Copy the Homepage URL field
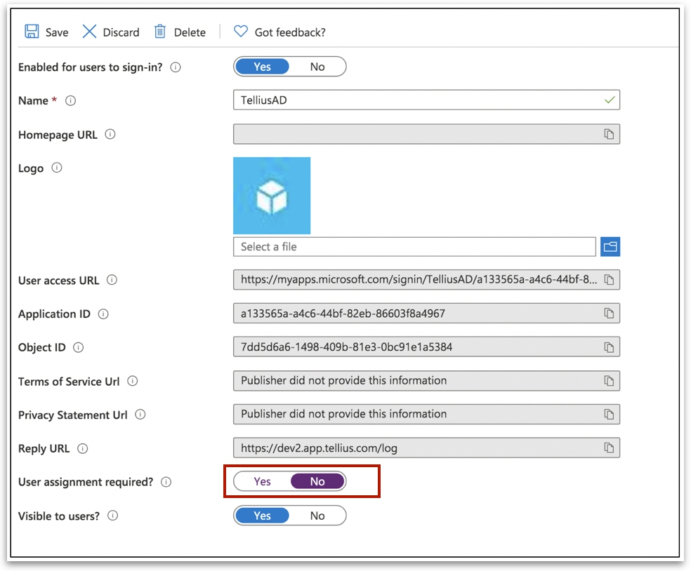Image resolution: width=691 pixels, height=571 pixels. tap(609, 134)
